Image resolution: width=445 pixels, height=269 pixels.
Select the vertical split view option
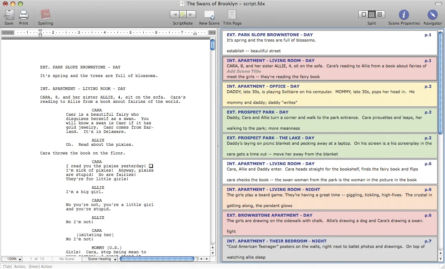[372, 14]
